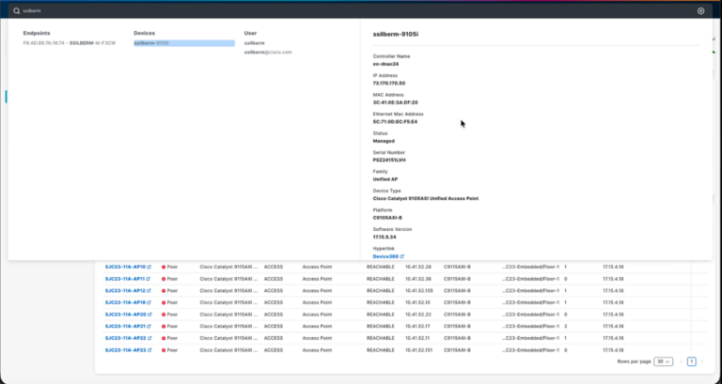The width and height of the screenshot is (722, 384).
Task: Clear the search with the X icon
Action: tap(700, 11)
